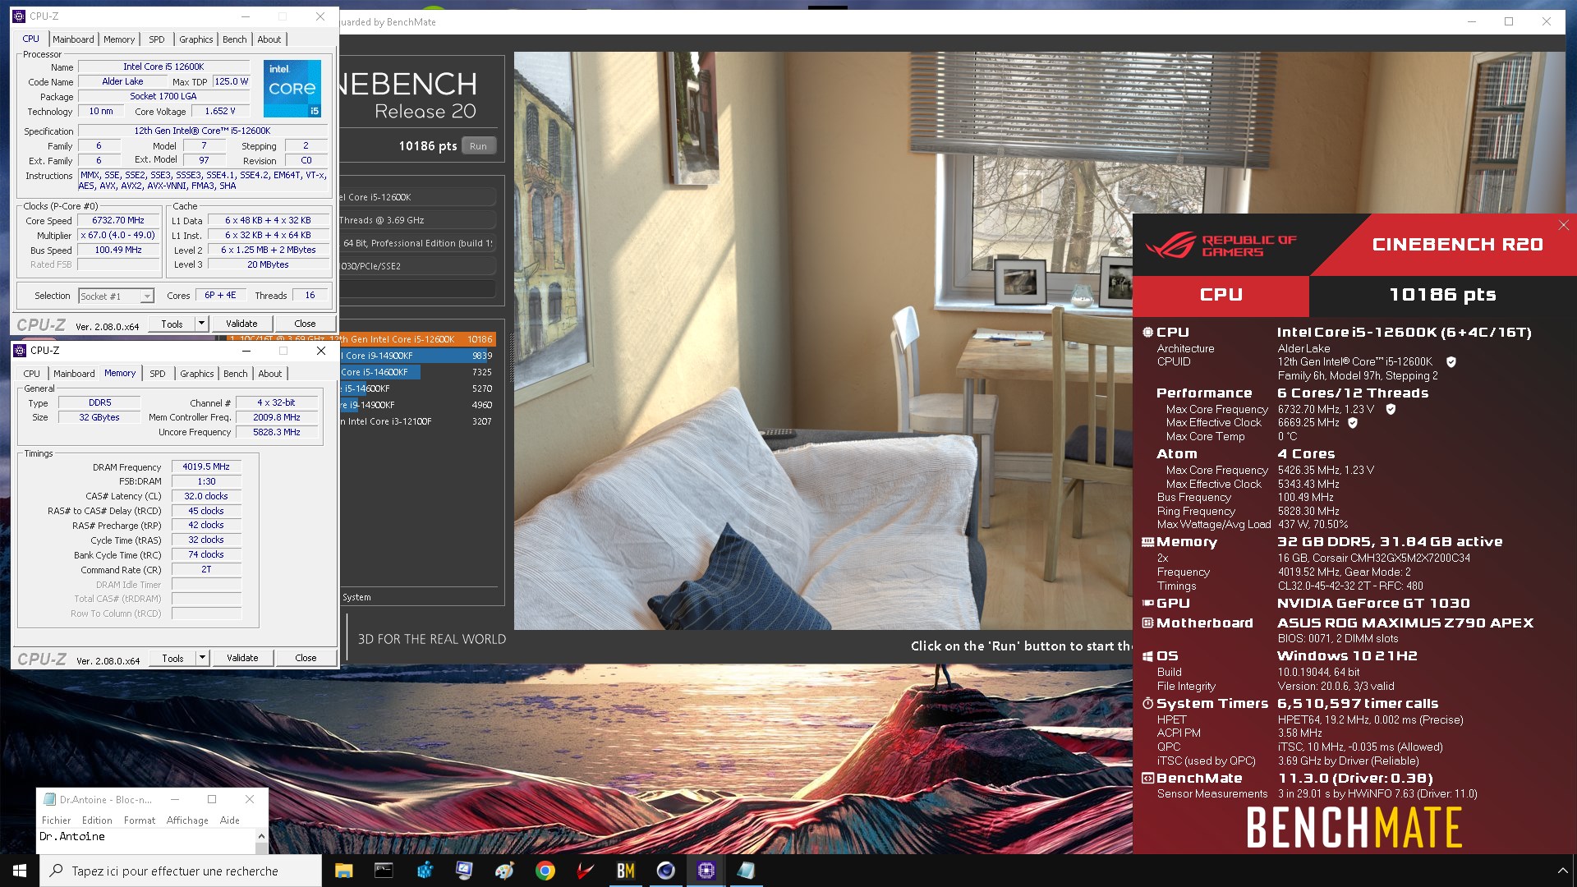This screenshot has height=887, width=1577.
Task: Launch Google Chrome from the taskbar
Action: (x=545, y=871)
